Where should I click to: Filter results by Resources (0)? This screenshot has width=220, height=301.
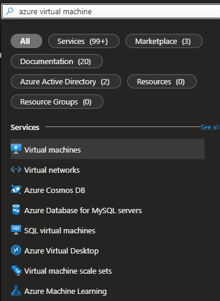coord(162,81)
